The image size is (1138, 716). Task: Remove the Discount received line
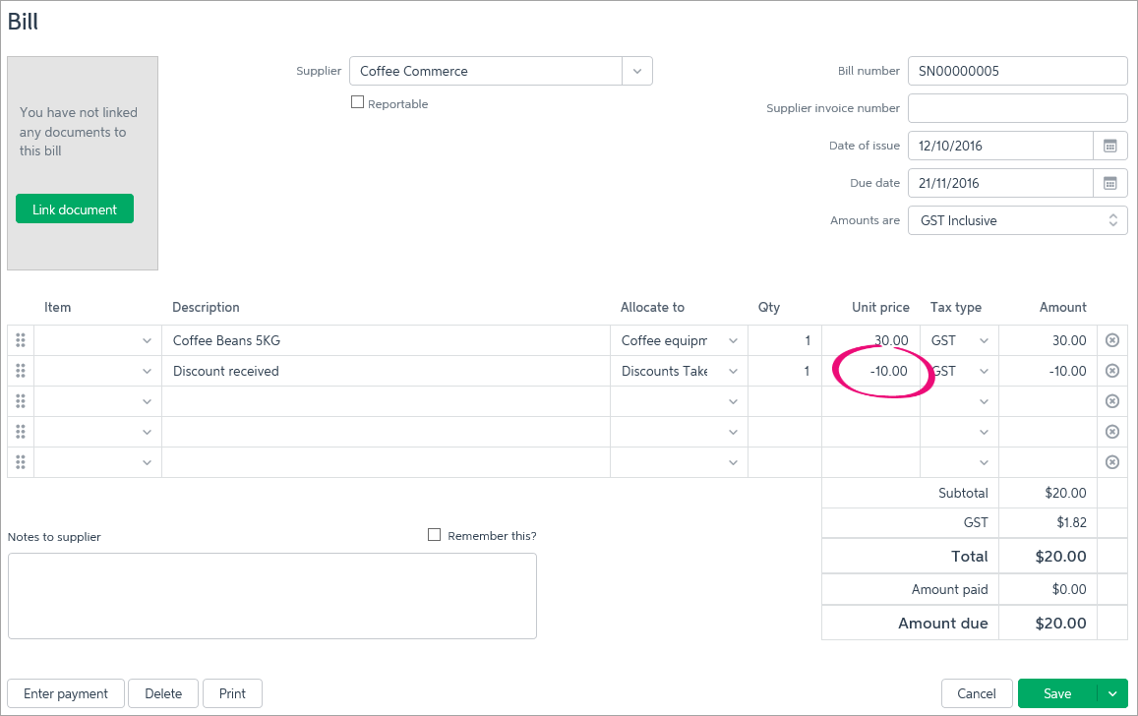[1112, 371]
